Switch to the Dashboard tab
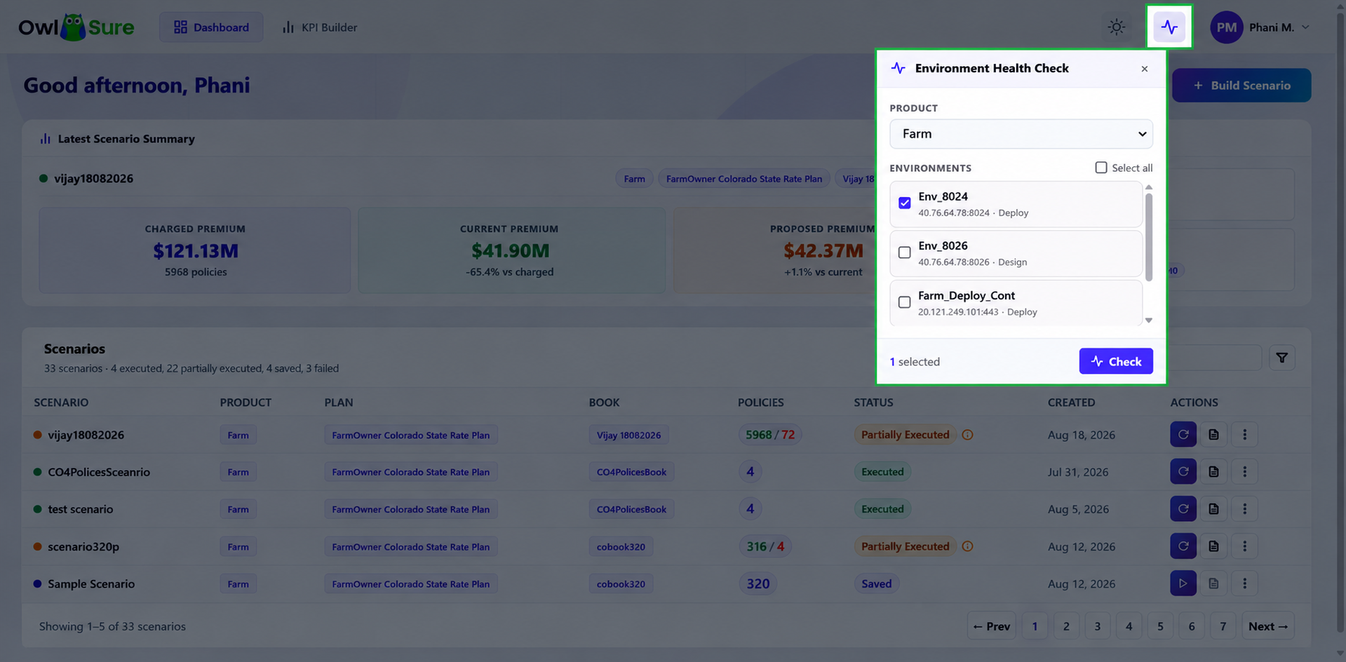Image resolution: width=1346 pixels, height=662 pixels. click(x=211, y=27)
